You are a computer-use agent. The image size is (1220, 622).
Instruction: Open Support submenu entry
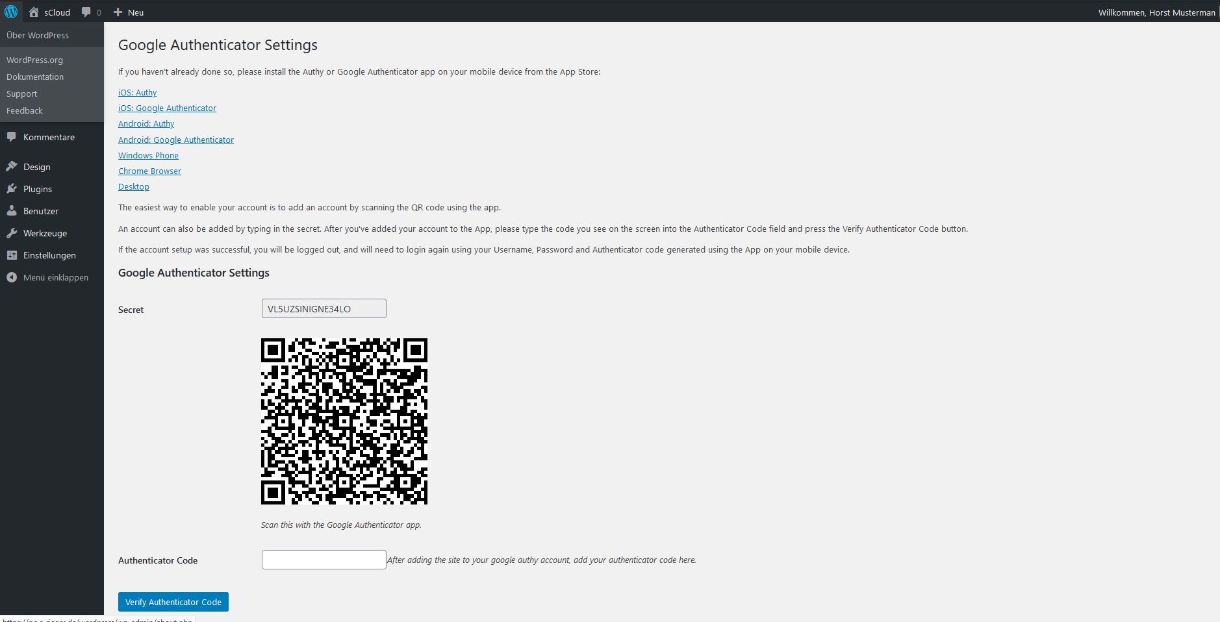point(21,93)
